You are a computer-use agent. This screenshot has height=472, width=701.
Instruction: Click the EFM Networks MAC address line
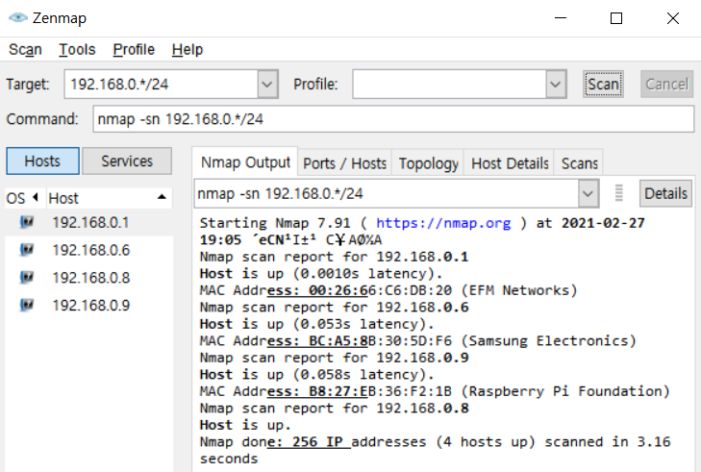tap(388, 290)
